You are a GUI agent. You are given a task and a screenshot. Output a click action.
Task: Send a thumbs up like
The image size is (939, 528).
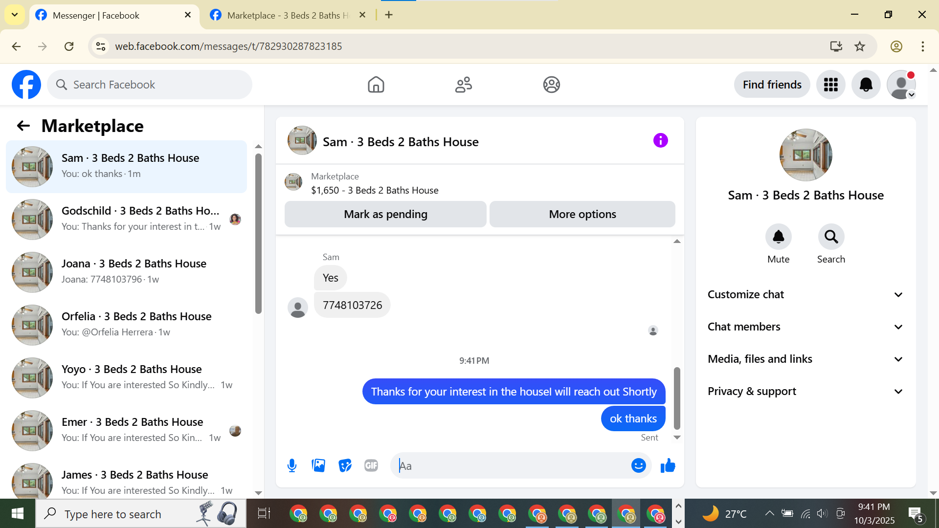[x=668, y=466]
